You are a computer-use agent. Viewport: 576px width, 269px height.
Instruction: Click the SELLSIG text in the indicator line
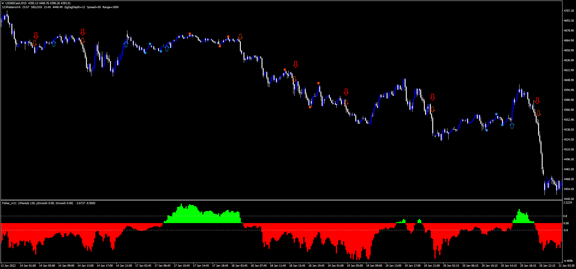tap(36, 7)
